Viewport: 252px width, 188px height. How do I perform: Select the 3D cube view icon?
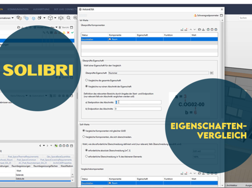pyautogui.click(x=50, y=18)
